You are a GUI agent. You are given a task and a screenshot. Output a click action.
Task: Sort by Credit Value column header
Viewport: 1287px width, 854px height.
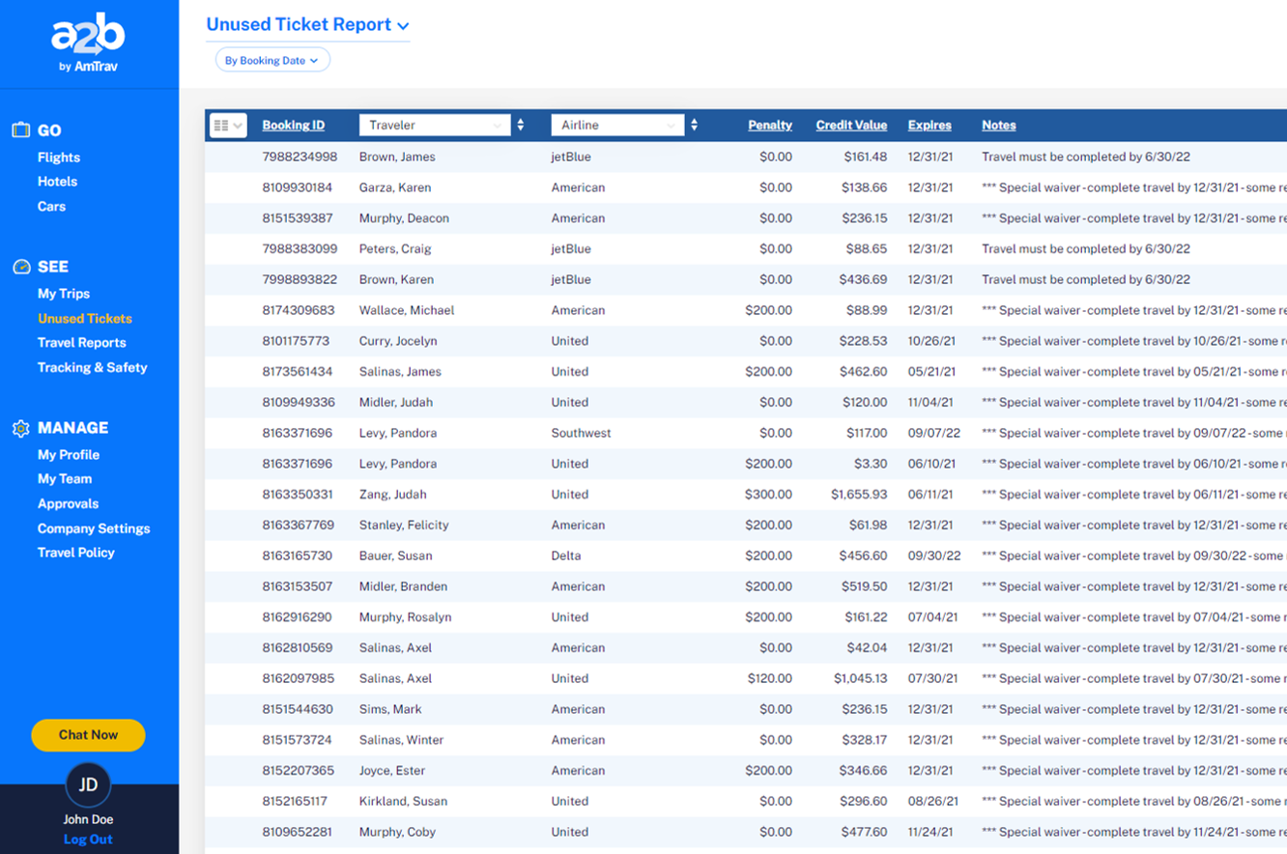(x=850, y=126)
